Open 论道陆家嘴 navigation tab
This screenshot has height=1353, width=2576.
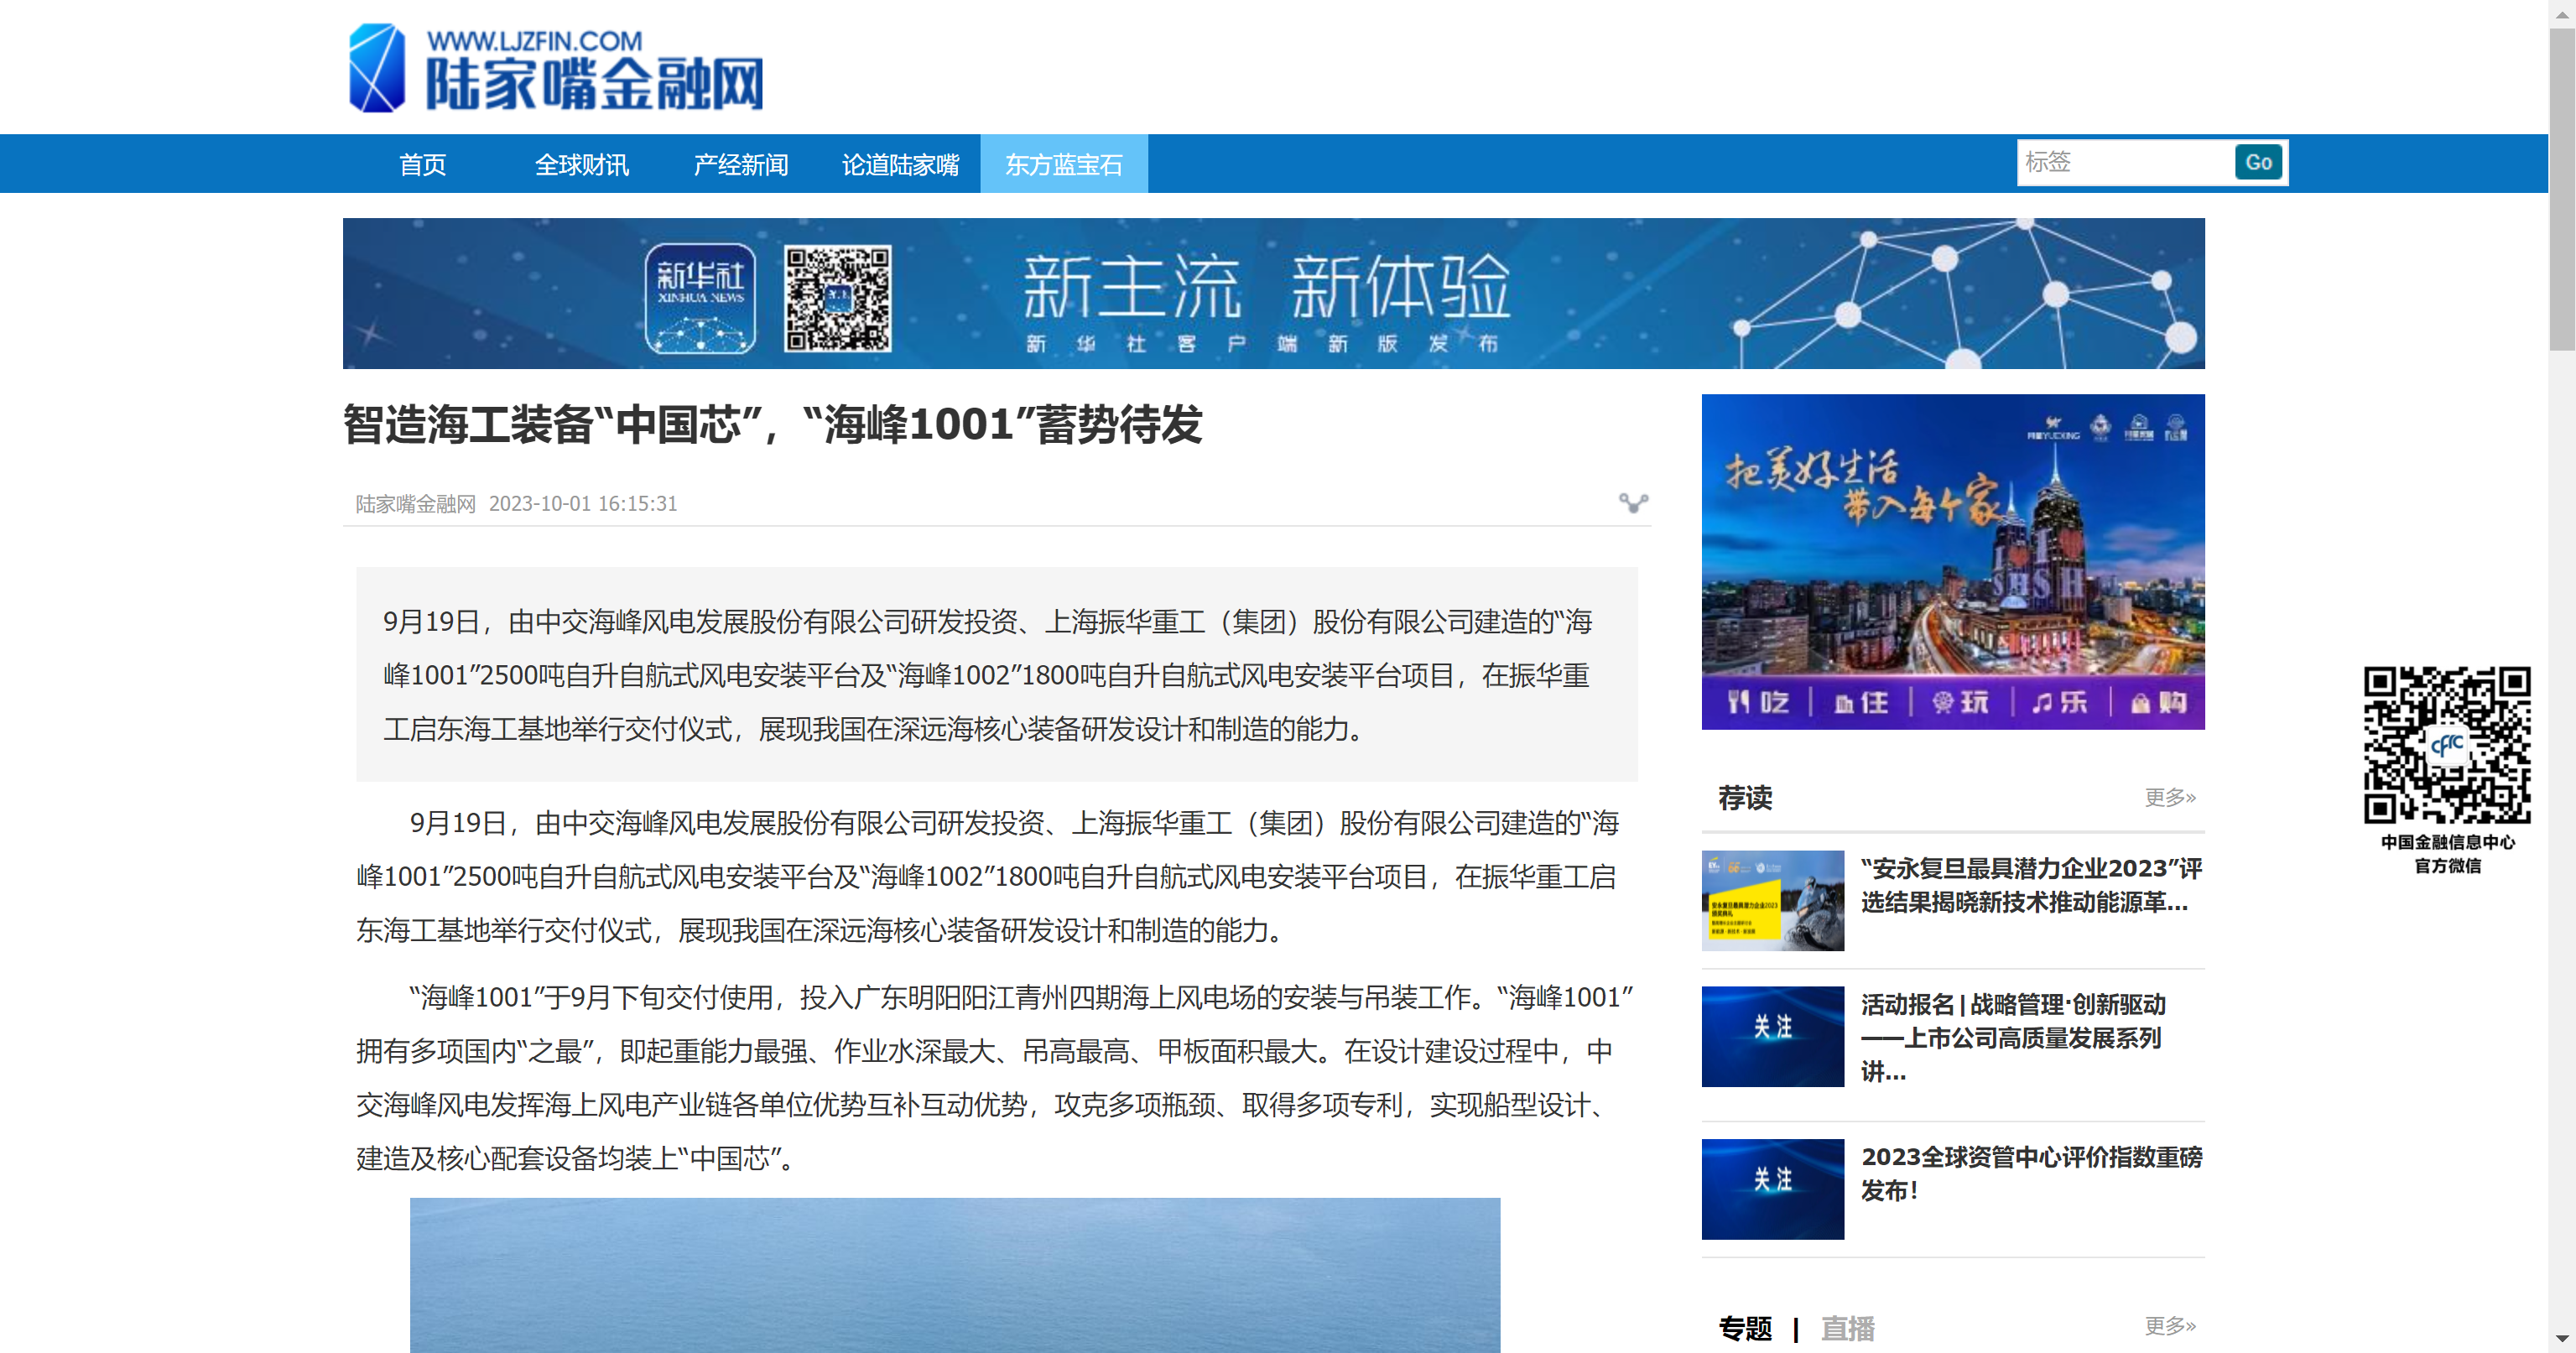[900, 164]
